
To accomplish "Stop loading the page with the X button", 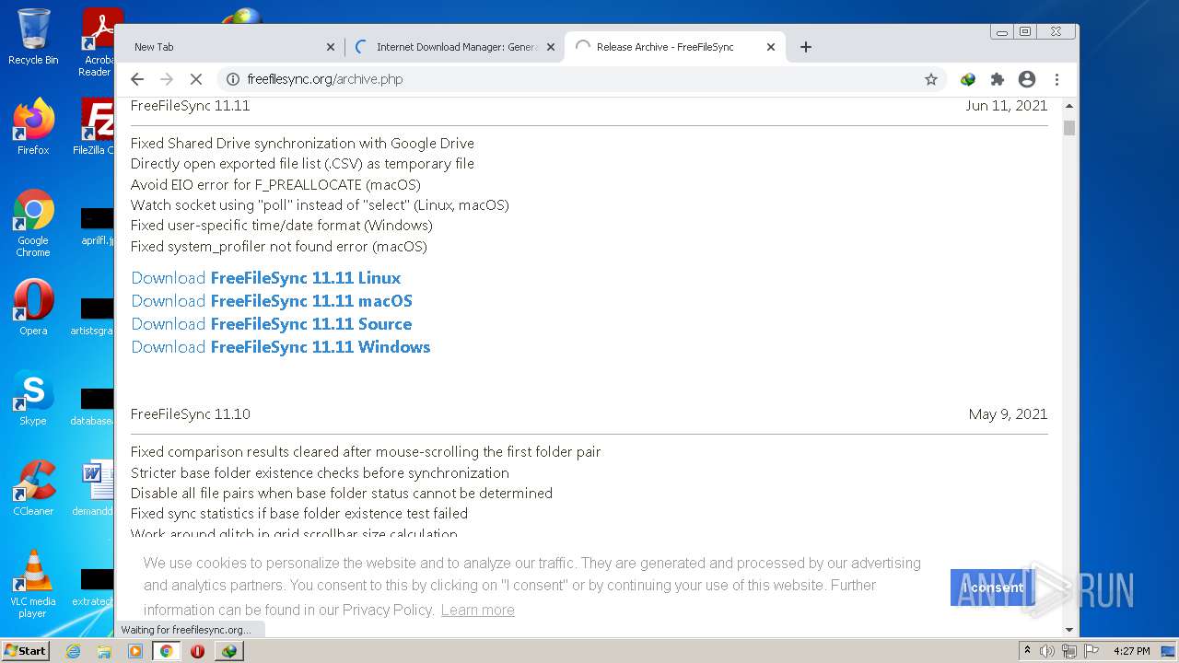I will pyautogui.click(x=196, y=79).
